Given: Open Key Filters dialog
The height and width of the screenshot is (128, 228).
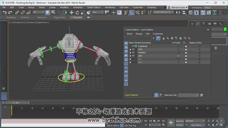Looking at the screenshot, I should pyautogui.click(x=197, y=125).
